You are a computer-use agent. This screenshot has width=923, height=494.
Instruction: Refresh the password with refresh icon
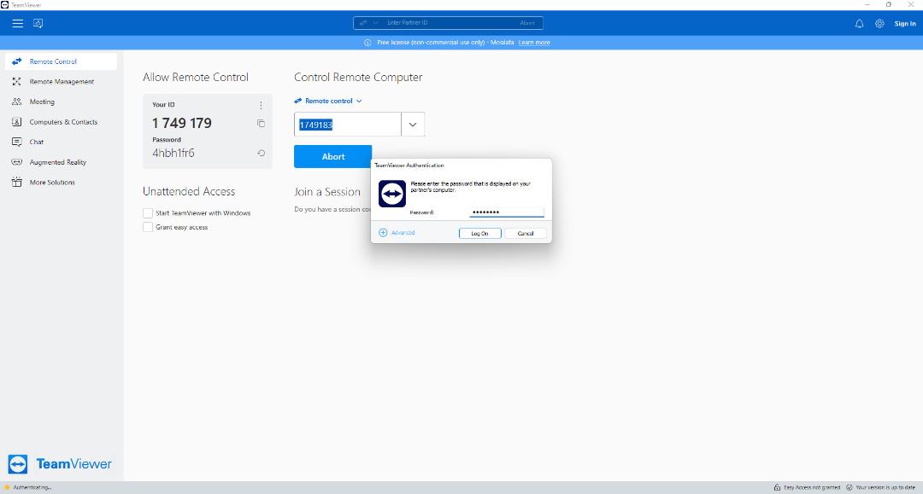261,153
